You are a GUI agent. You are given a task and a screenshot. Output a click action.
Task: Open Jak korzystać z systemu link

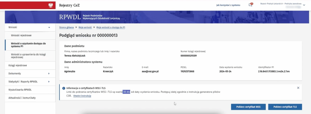pos(228,5)
